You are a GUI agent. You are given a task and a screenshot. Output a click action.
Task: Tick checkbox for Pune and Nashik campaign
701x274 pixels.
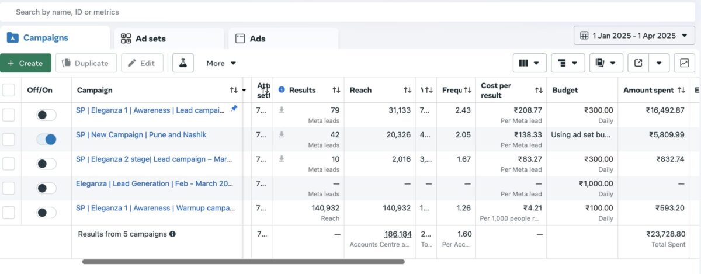(9, 139)
